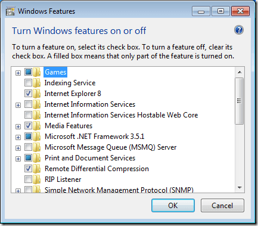
Task: Click the Indexing Service folder icon
Action: [37, 83]
